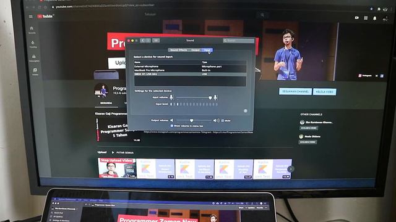Toggle the Mute checkbox for output volume
The width and height of the screenshot is (396, 222).
point(223,121)
